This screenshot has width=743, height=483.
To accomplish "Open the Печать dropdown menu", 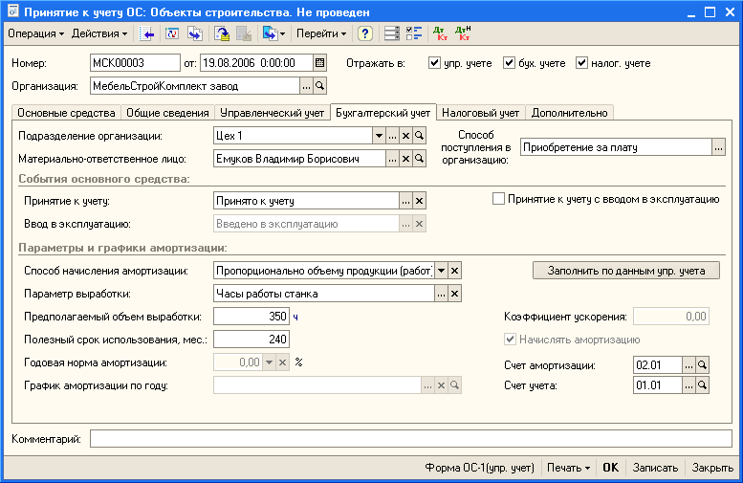I will point(568,468).
